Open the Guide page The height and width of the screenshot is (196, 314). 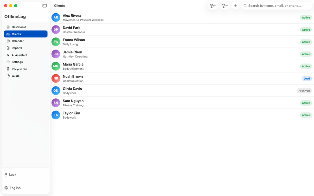25,76
